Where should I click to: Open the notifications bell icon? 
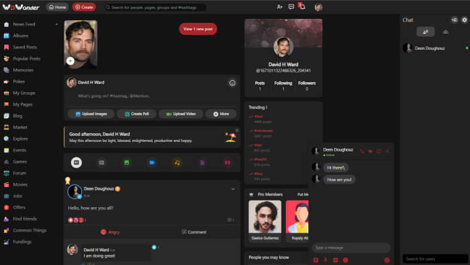(302, 7)
